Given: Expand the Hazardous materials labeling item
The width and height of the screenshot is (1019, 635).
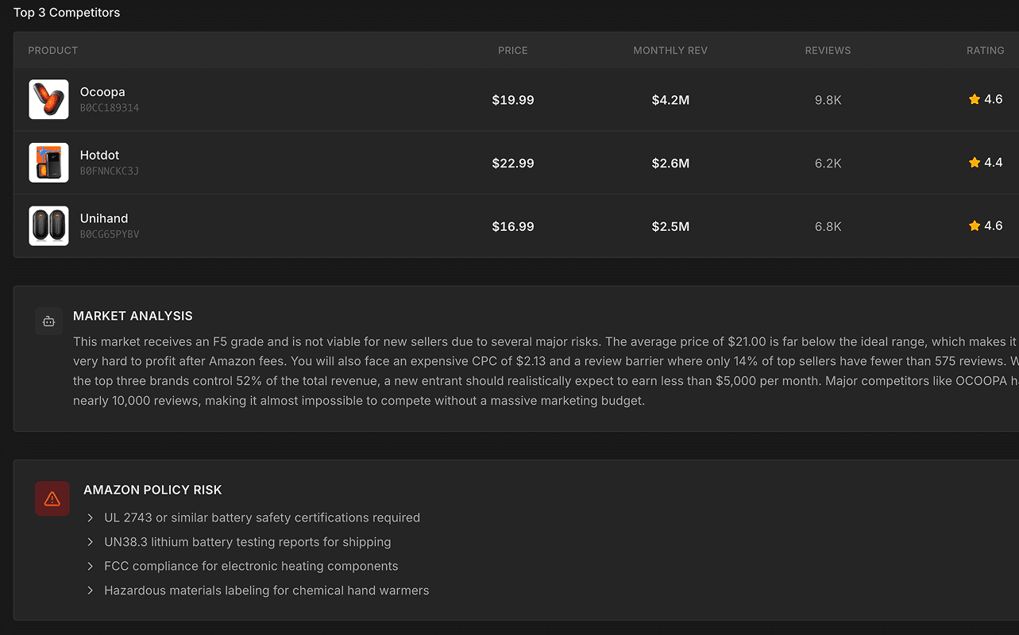Looking at the screenshot, I should coord(91,591).
